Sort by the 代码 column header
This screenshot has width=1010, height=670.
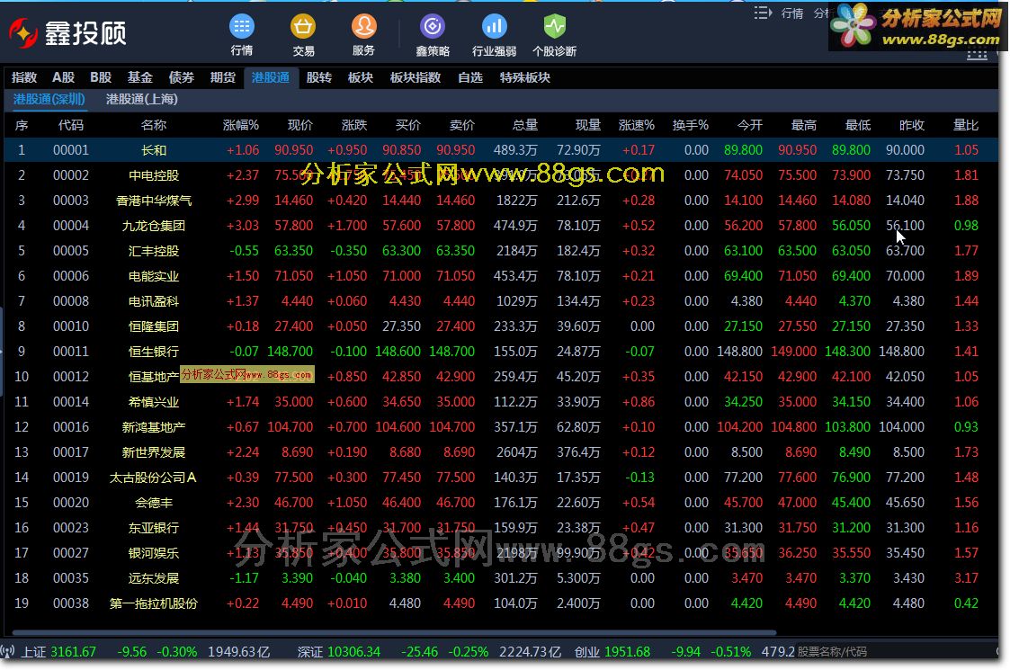(x=71, y=125)
